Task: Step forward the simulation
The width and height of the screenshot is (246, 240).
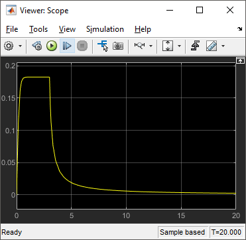Action: (67, 46)
